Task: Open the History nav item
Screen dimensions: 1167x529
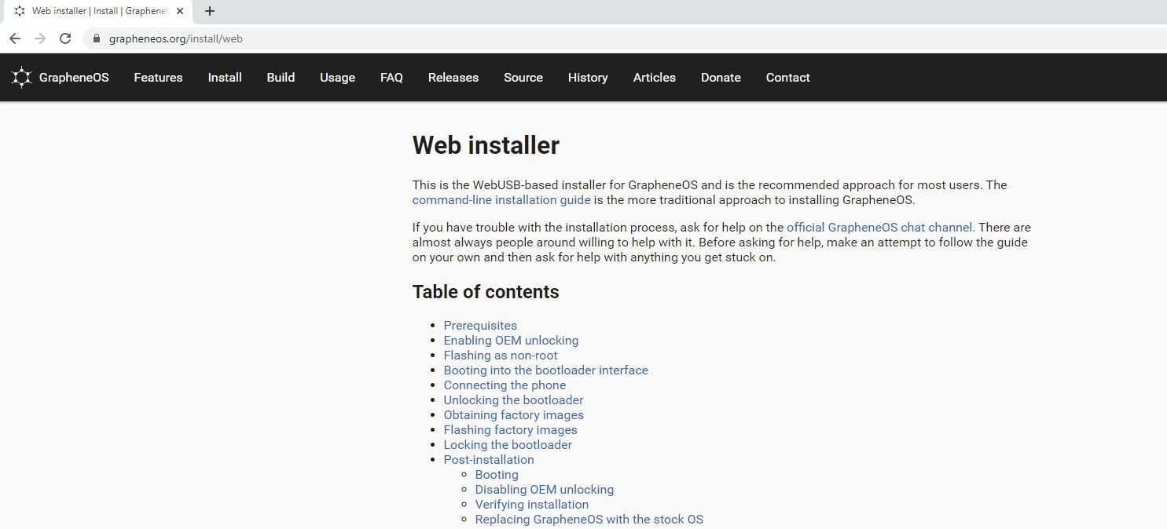Action: pos(588,78)
